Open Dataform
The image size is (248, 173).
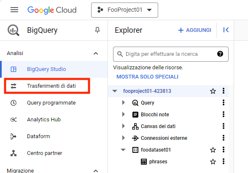(54, 136)
